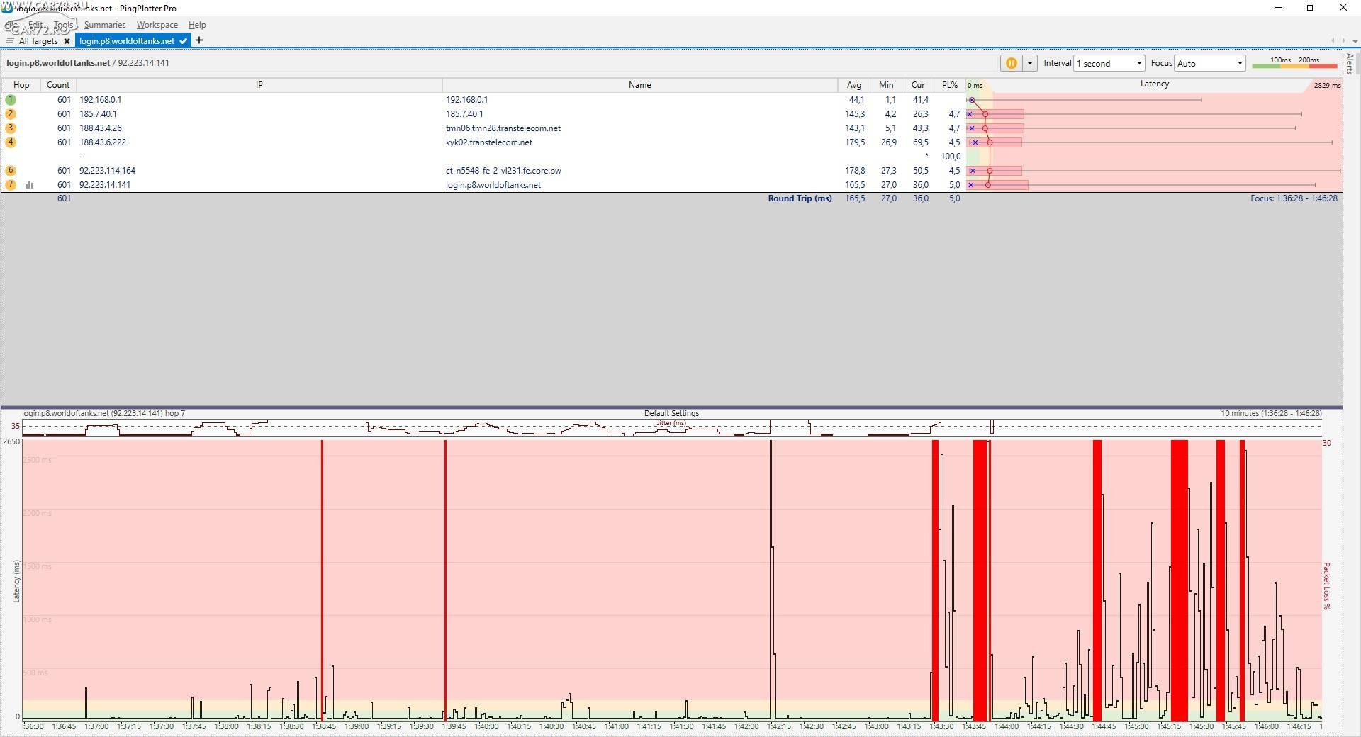This screenshot has width=1361, height=737.
Task: Click the Name column header
Action: tap(639, 85)
